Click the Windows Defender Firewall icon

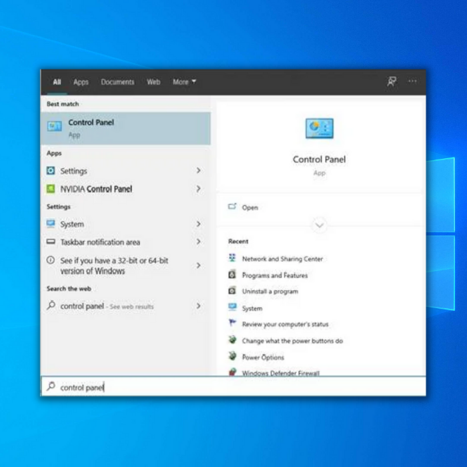point(232,372)
